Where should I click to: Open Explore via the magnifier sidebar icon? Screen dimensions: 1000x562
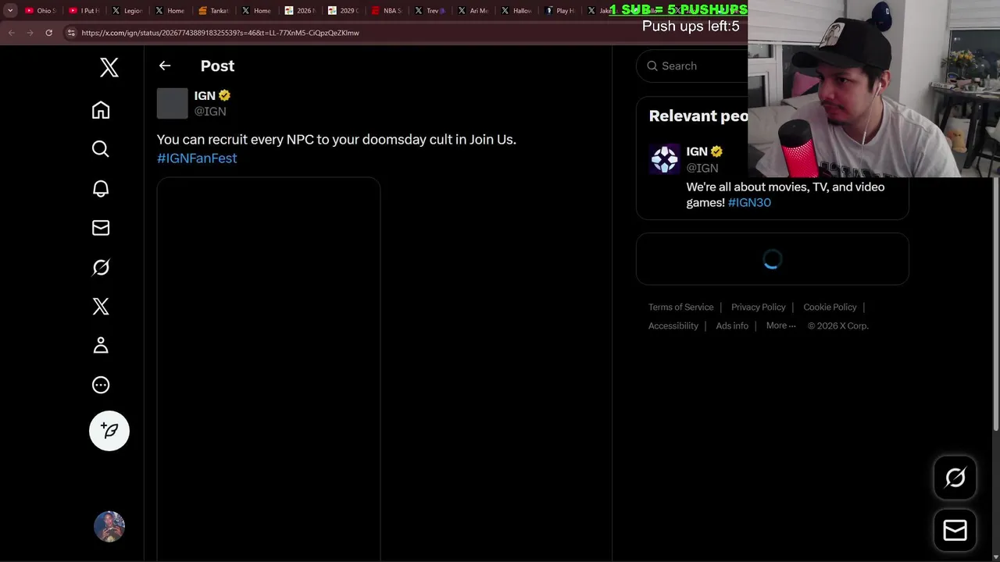click(101, 149)
